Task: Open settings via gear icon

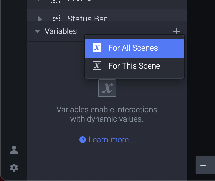Action: tap(14, 168)
